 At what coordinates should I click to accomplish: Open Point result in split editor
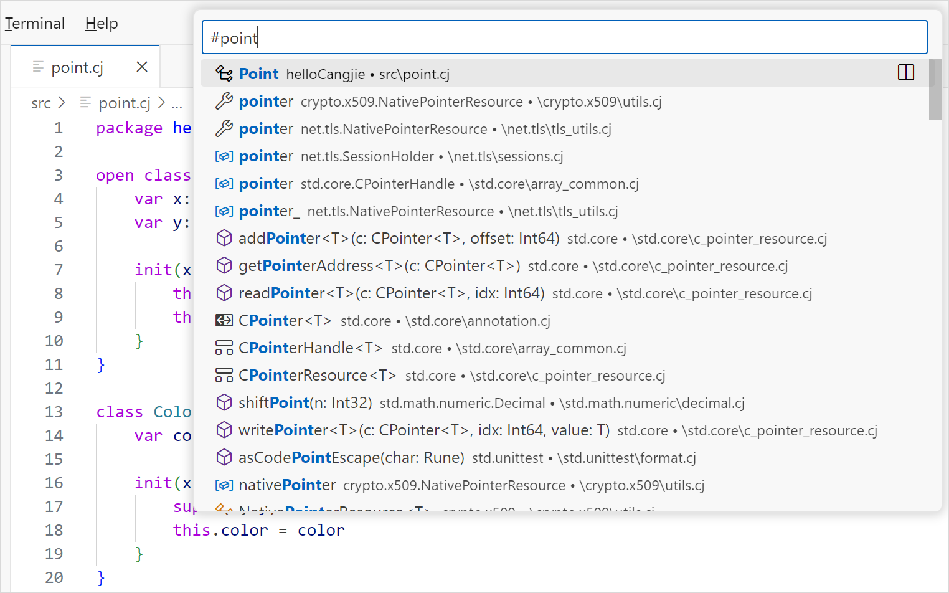(x=906, y=73)
